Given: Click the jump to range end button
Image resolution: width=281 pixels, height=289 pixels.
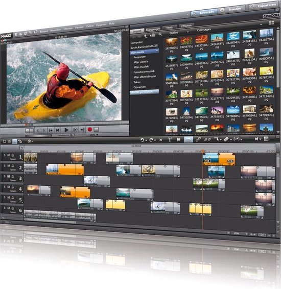Looking at the screenshot, I should [82, 130].
